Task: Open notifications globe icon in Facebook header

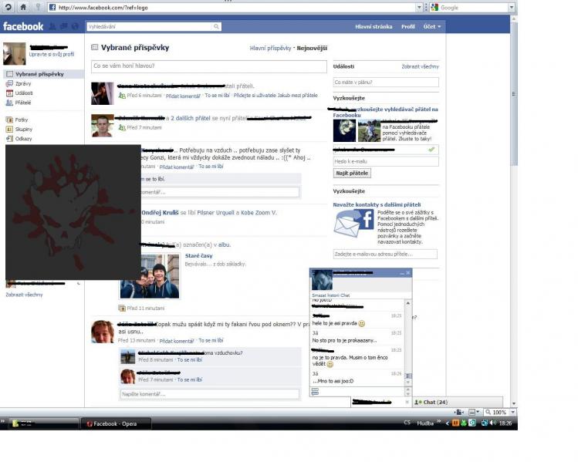Action: [75, 26]
